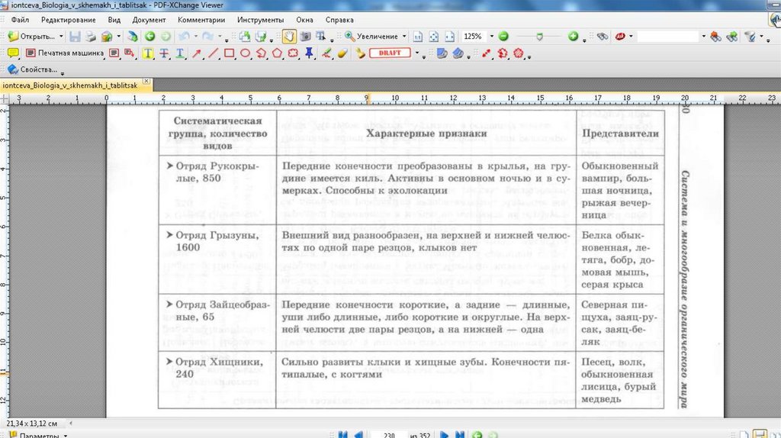The width and height of the screenshot is (781, 438).
Task: Click the green Zoom Out button
Action: [503, 36]
